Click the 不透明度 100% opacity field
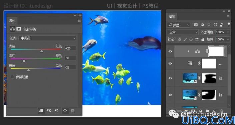This screenshot has width=235, height=125. (x=220, y=32)
